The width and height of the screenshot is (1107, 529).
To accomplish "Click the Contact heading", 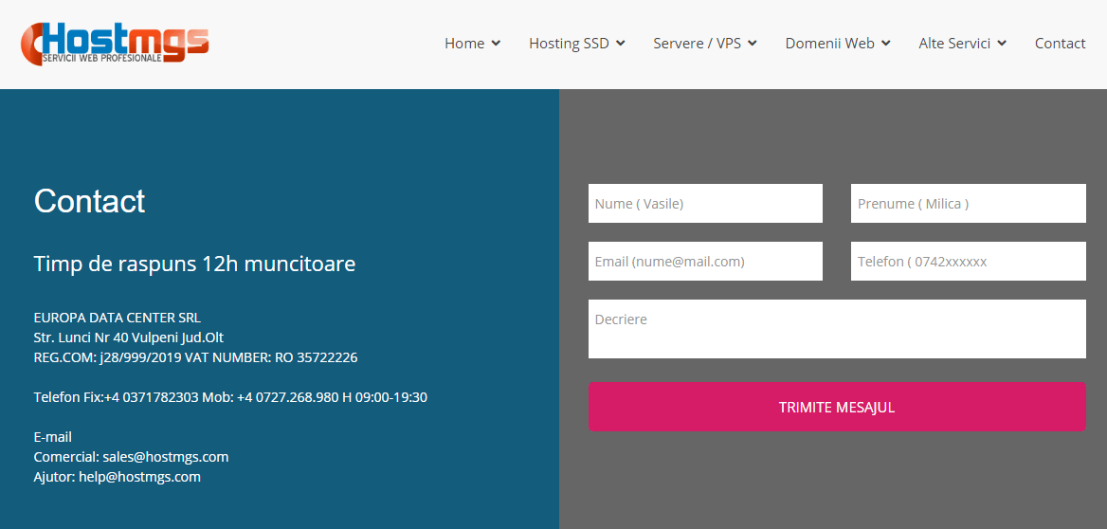I will [x=90, y=201].
